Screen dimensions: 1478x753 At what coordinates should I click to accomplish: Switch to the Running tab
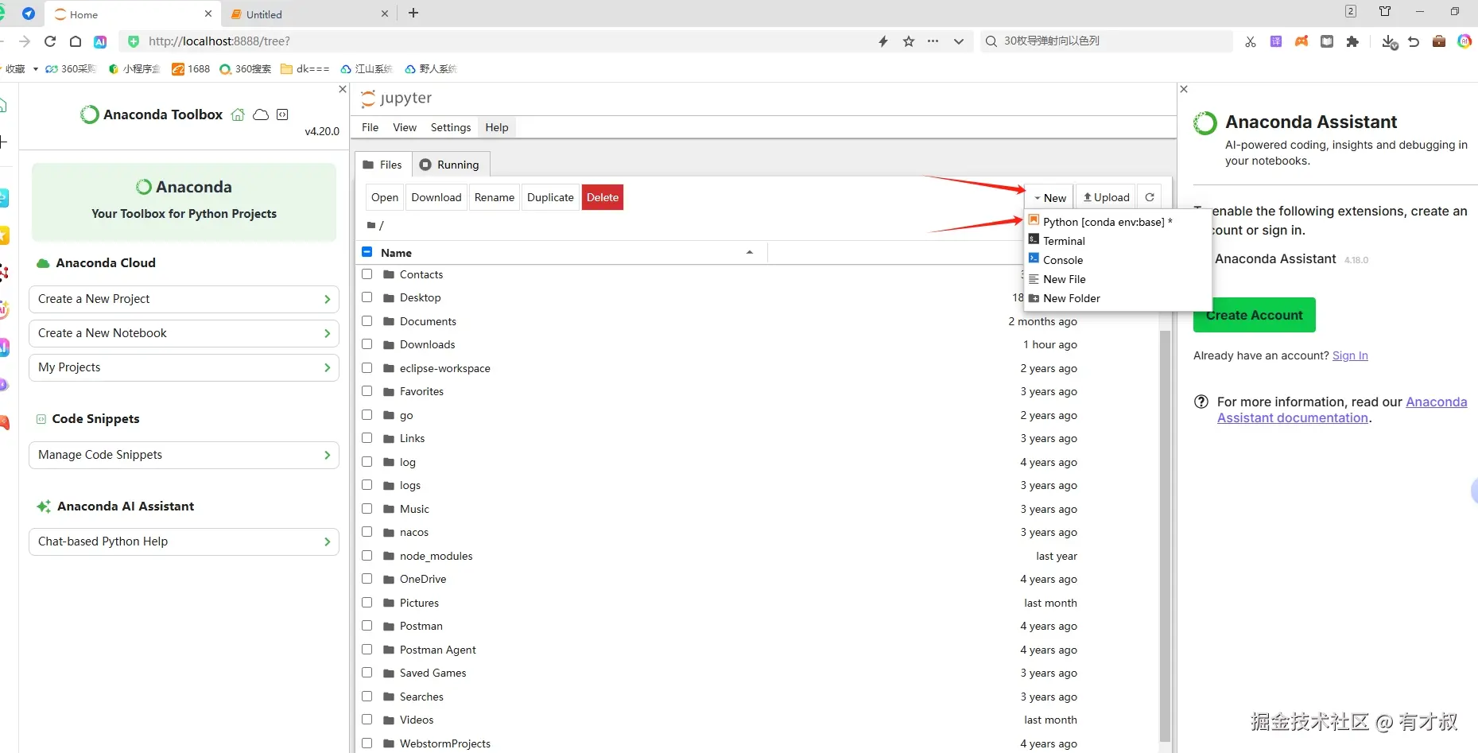[449, 165]
